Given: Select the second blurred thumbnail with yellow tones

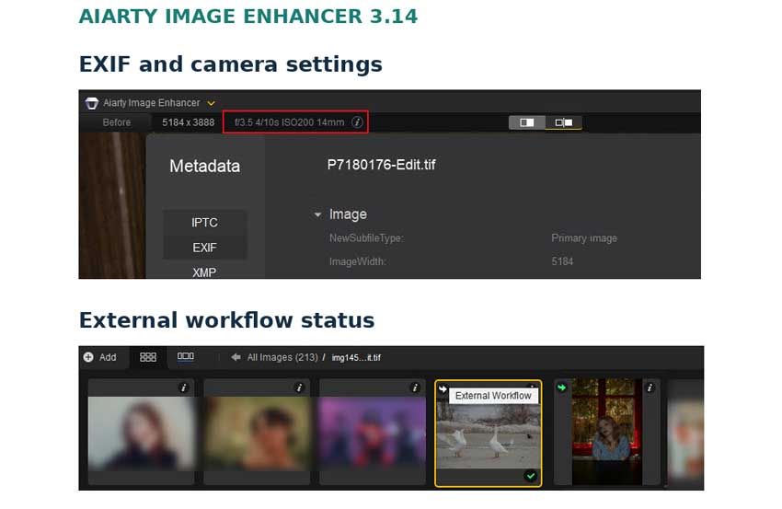Looking at the screenshot, I should click(x=257, y=434).
